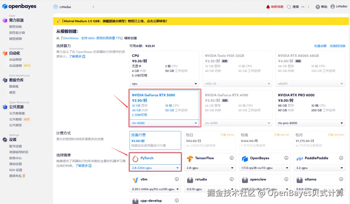350x204 pixels.
Task: Click the LittleBei user avatar icon at top right
Action: point(332,6)
